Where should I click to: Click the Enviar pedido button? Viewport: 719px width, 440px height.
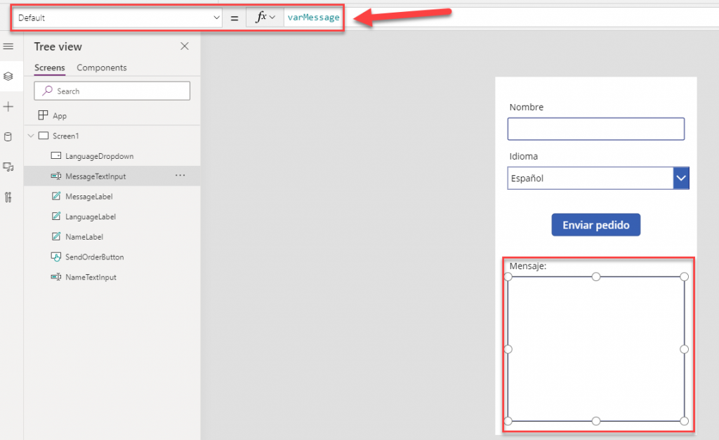point(595,225)
